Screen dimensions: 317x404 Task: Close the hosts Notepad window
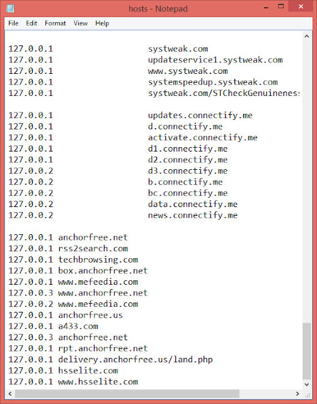tap(301, 7)
